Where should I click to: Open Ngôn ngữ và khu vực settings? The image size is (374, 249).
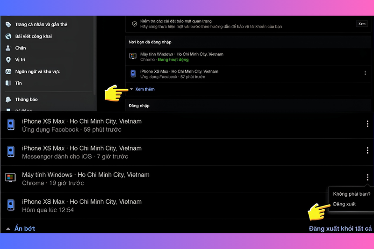[37, 71]
